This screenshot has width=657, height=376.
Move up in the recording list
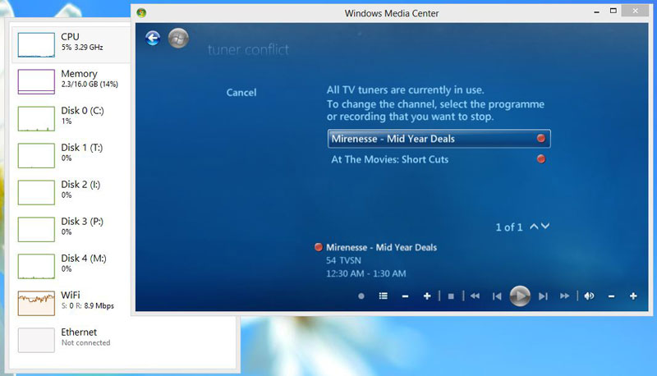pyautogui.click(x=534, y=227)
